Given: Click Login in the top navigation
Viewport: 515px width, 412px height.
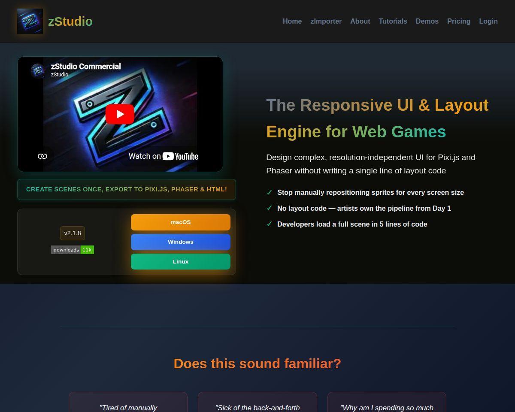Looking at the screenshot, I should click(488, 21).
